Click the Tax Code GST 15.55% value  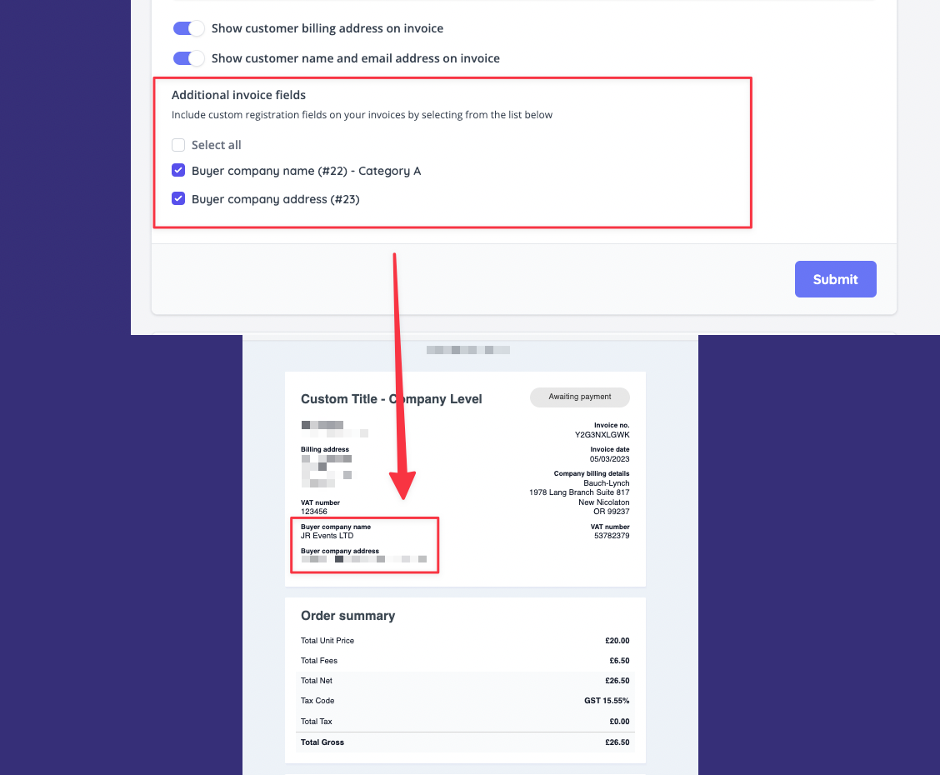(606, 701)
